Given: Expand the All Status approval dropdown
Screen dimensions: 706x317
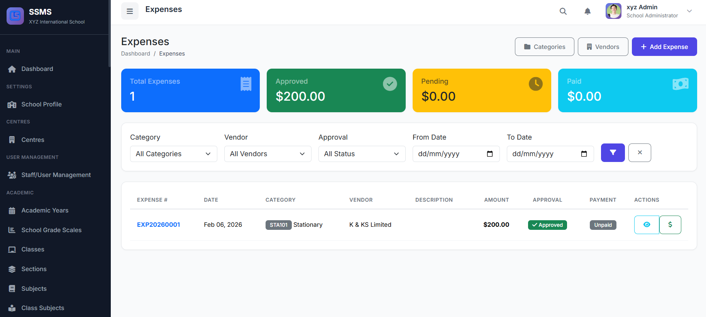Looking at the screenshot, I should [x=362, y=154].
